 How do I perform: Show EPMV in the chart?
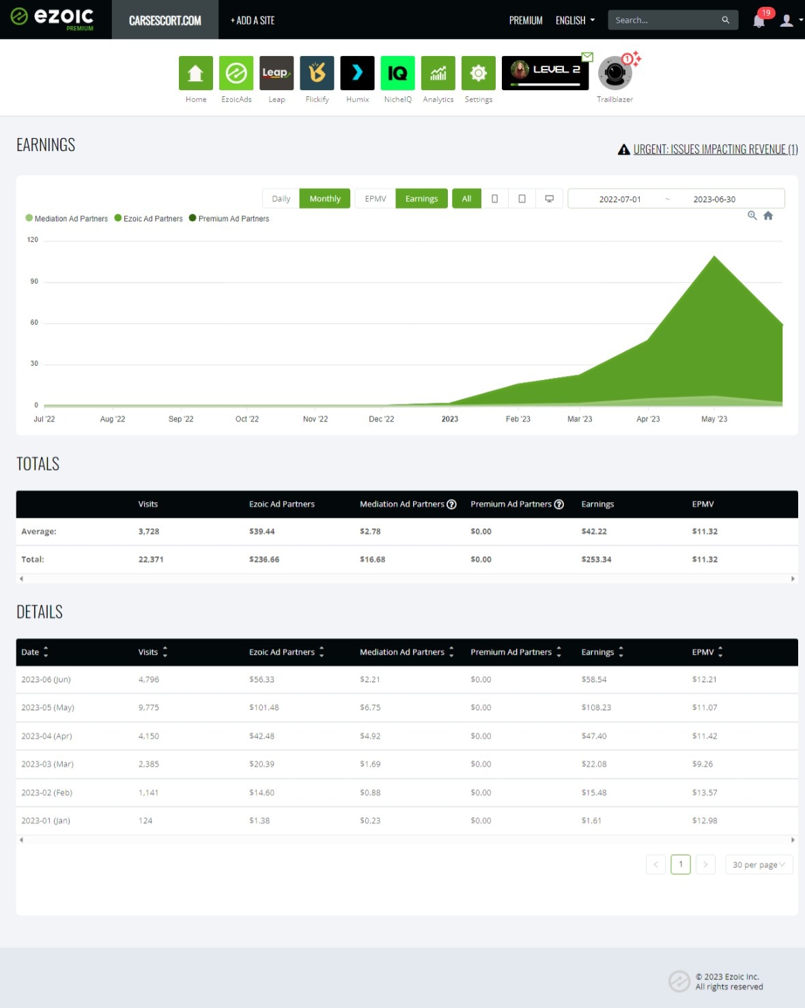(x=376, y=199)
